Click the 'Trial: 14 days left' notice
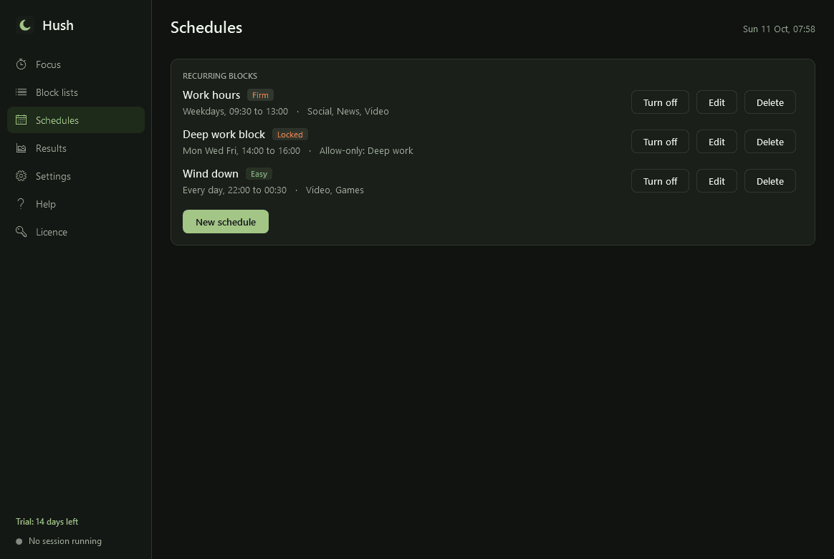 47,522
